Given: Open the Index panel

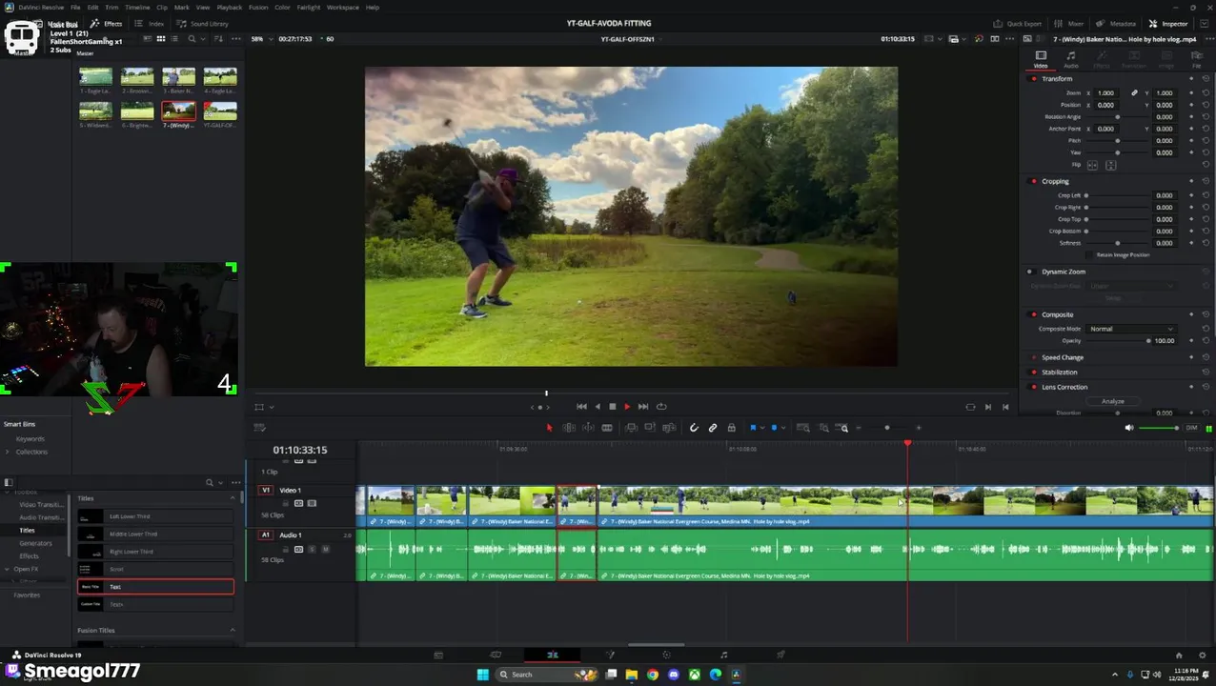Looking at the screenshot, I should 151,24.
